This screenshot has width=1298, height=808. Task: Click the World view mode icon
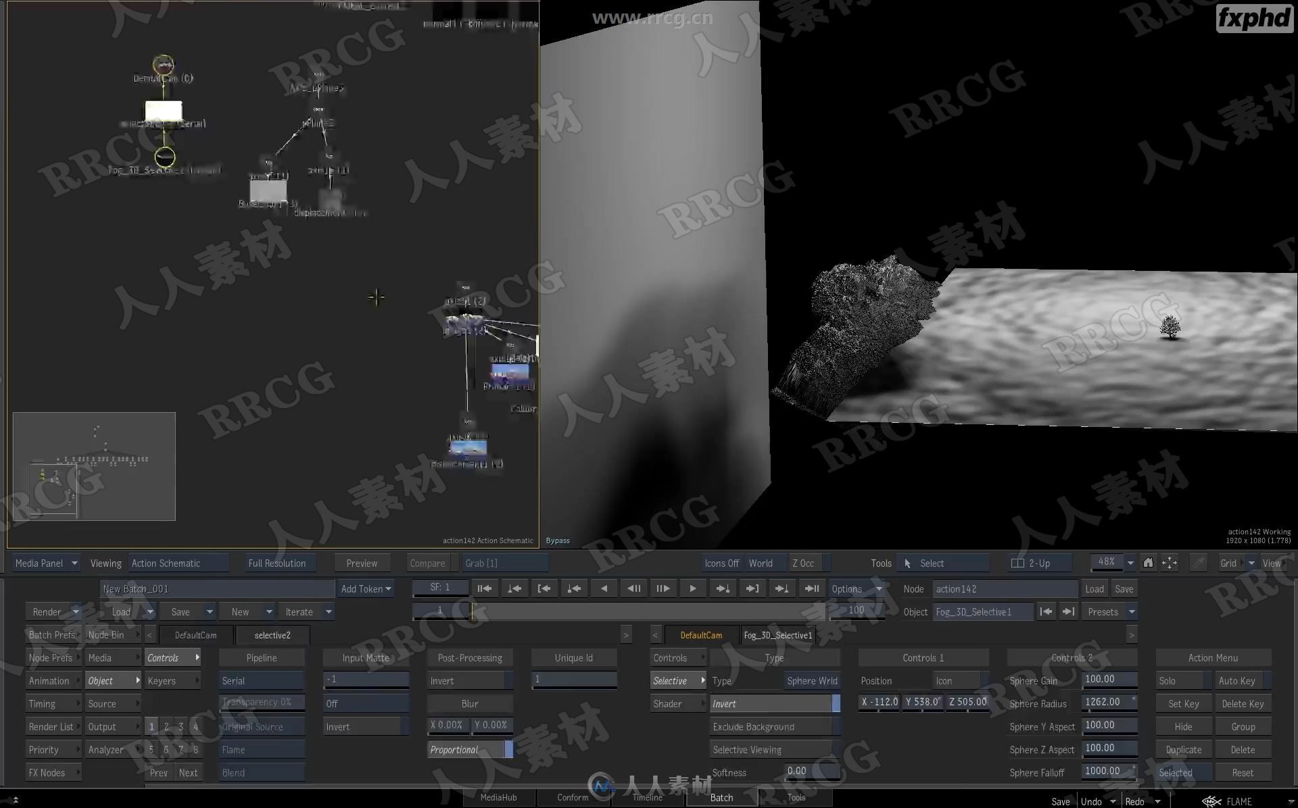tap(763, 563)
